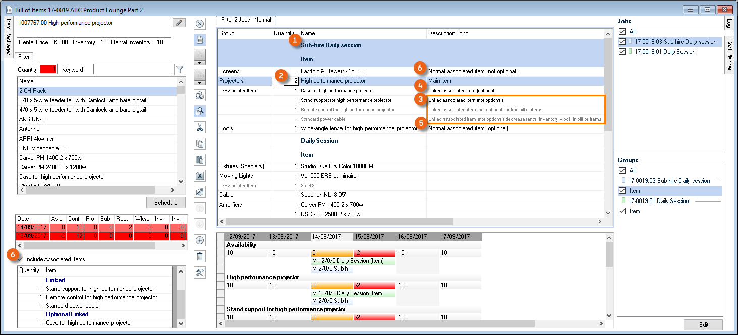Viewport: 738px width, 335px height.
Task: Expand the first dropdown arrow in vertical toolbar
Action: coord(199,63)
